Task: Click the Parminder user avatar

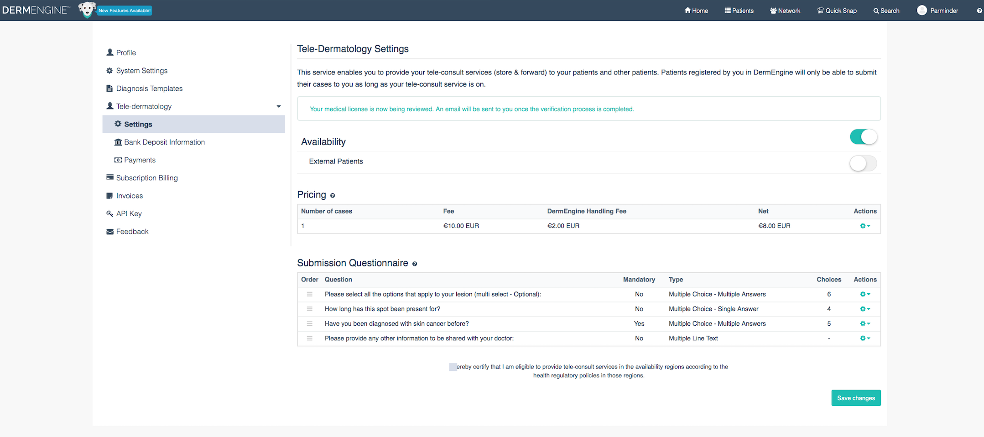Action: [x=922, y=10]
